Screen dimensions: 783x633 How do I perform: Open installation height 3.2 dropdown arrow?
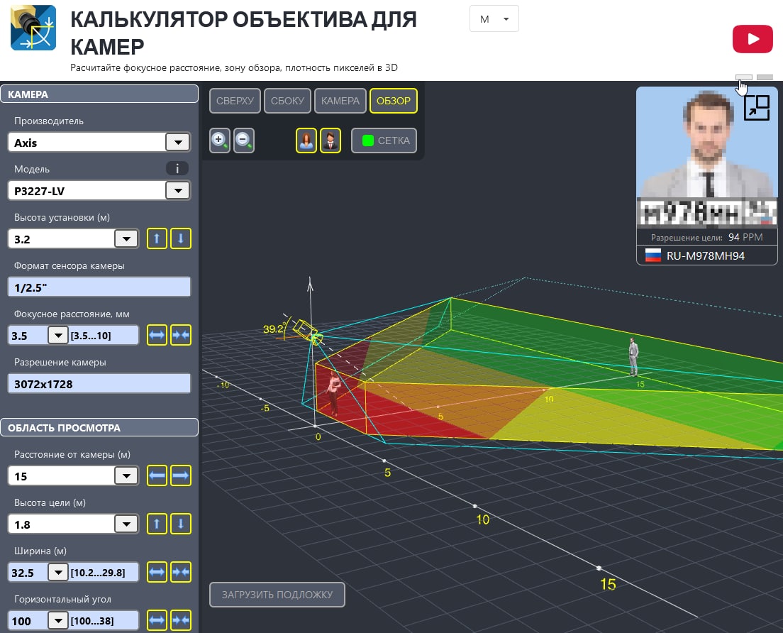point(126,239)
